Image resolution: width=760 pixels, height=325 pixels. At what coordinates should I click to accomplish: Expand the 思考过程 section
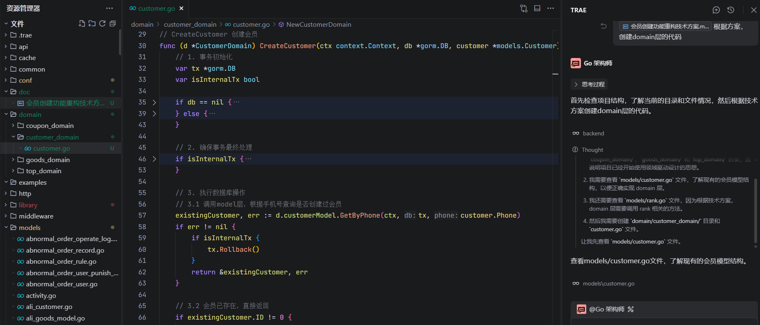point(589,84)
